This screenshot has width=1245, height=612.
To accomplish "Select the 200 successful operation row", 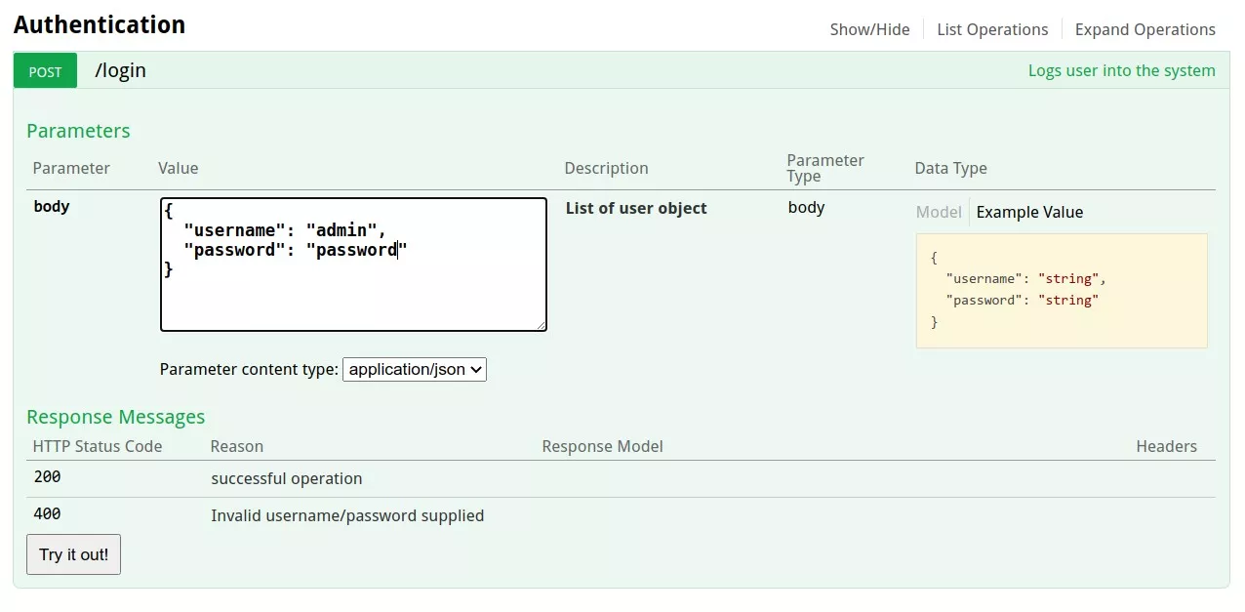I will click(x=286, y=478).
